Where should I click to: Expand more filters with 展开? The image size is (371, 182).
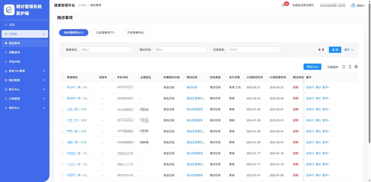pos(349,50)
